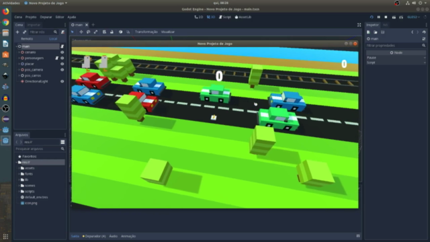Click the Pesquisar arquivos search field
This screenshot has width=430, height=242.
click(x=40, y=149)
